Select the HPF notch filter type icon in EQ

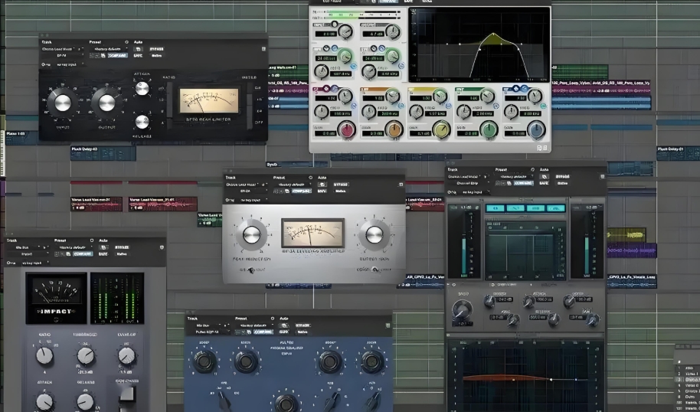tap(327, 48)
